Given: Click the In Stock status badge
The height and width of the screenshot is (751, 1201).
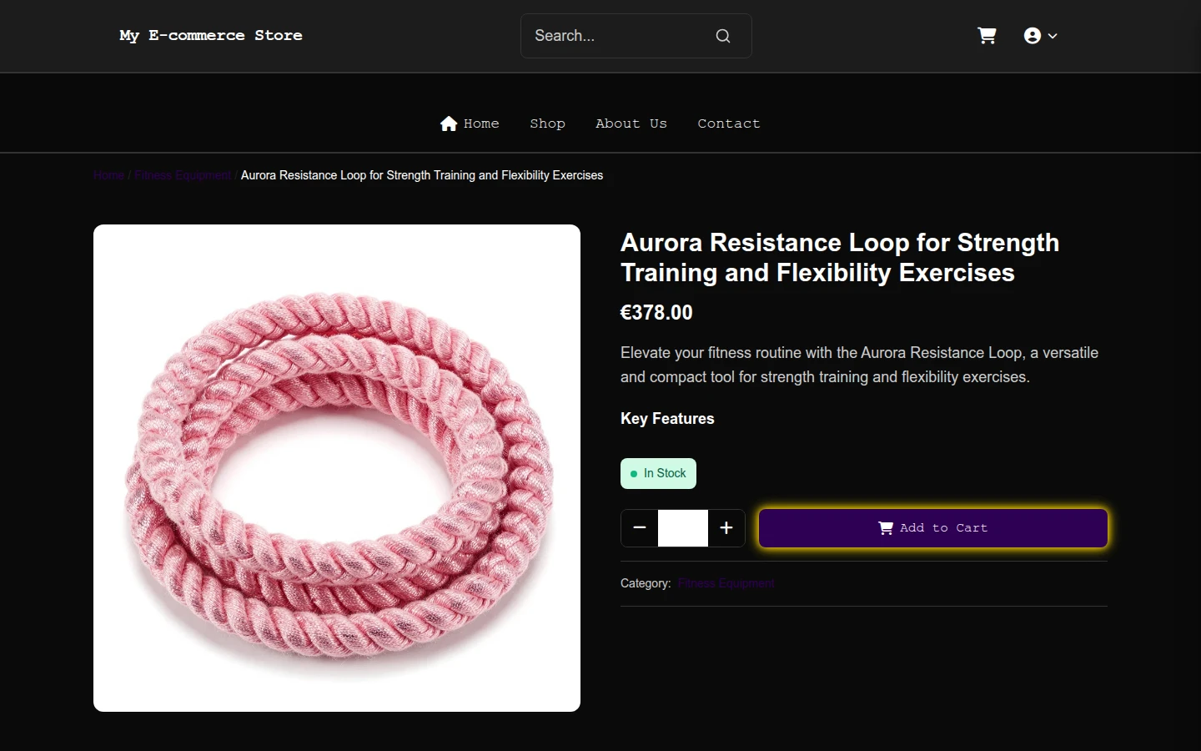Looking at the screenshot, I should 658,474.
